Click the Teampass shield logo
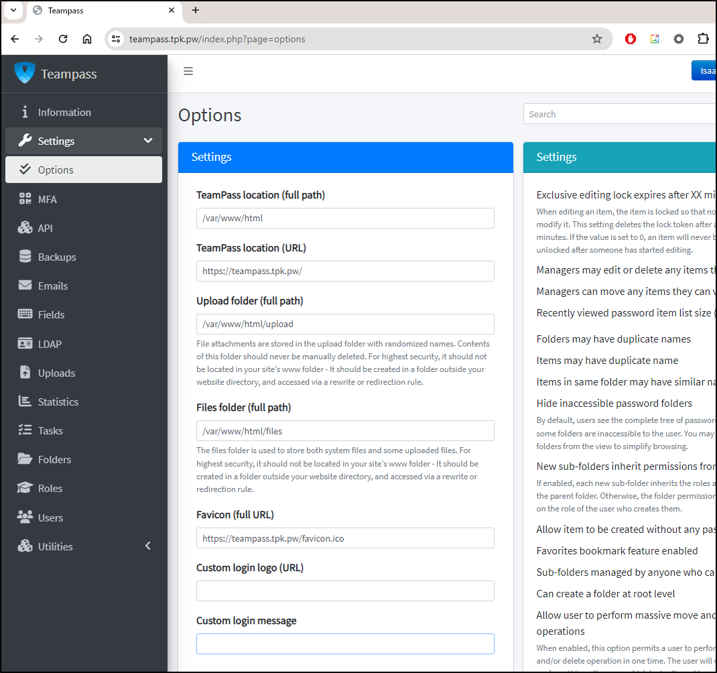This screenshot has width=717, height=673. [x=25, y=73]
